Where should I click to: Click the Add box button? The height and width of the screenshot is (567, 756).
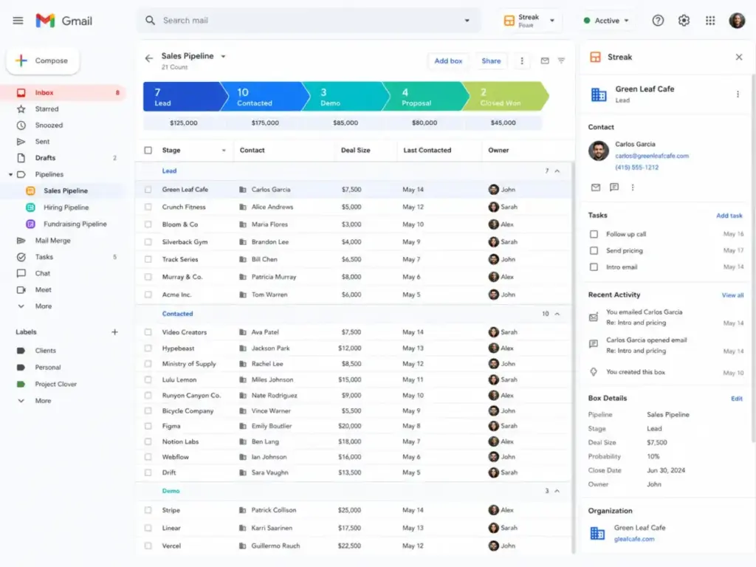(x=448, y=61)
